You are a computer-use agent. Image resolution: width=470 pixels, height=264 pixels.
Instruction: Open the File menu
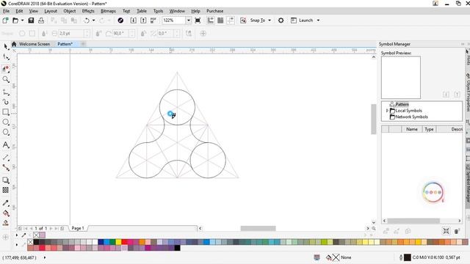click(x=6, y=11)
